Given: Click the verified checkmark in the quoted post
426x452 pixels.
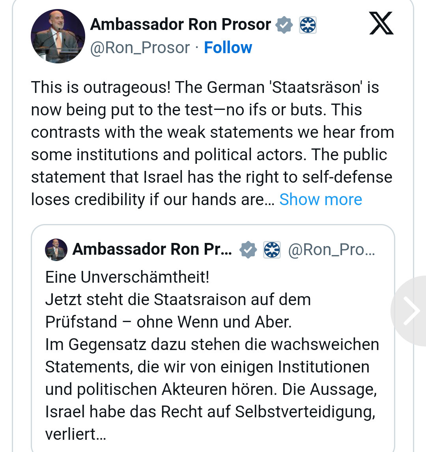Looking at the screenshot, I should coord(248,250).
